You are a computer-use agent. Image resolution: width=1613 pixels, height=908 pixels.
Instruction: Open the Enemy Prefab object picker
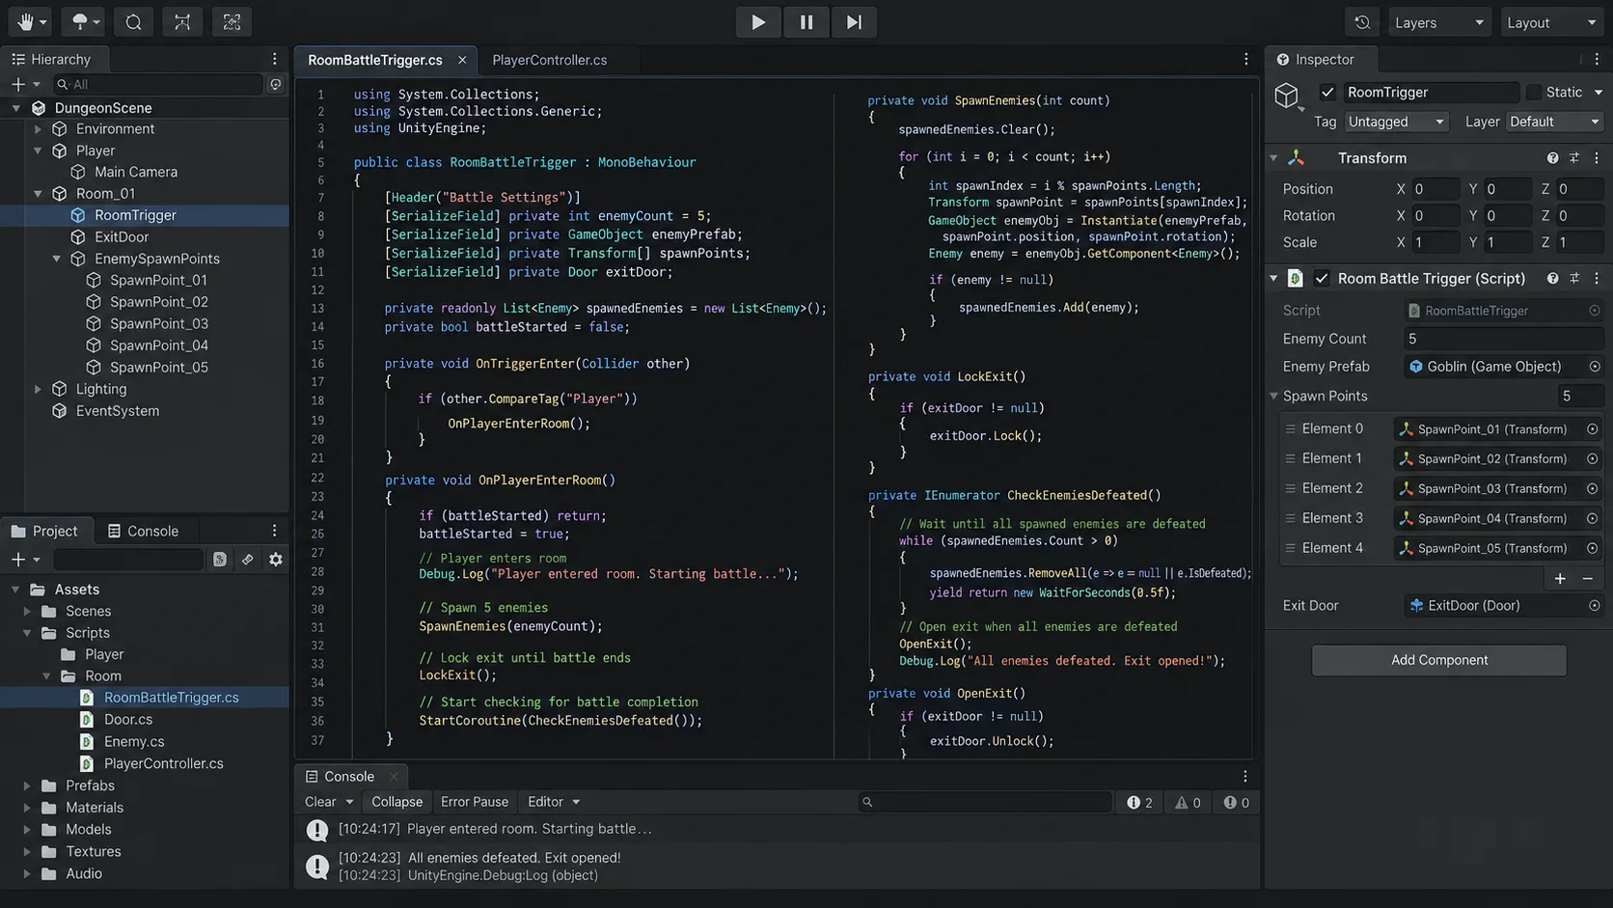tap(1595, 367)
